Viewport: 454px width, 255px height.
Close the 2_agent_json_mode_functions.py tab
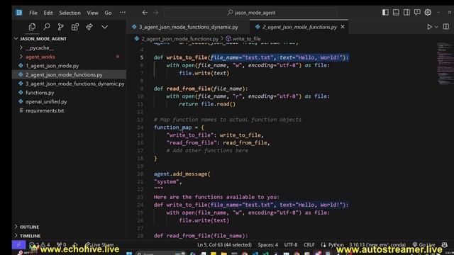tap(343, 27)
